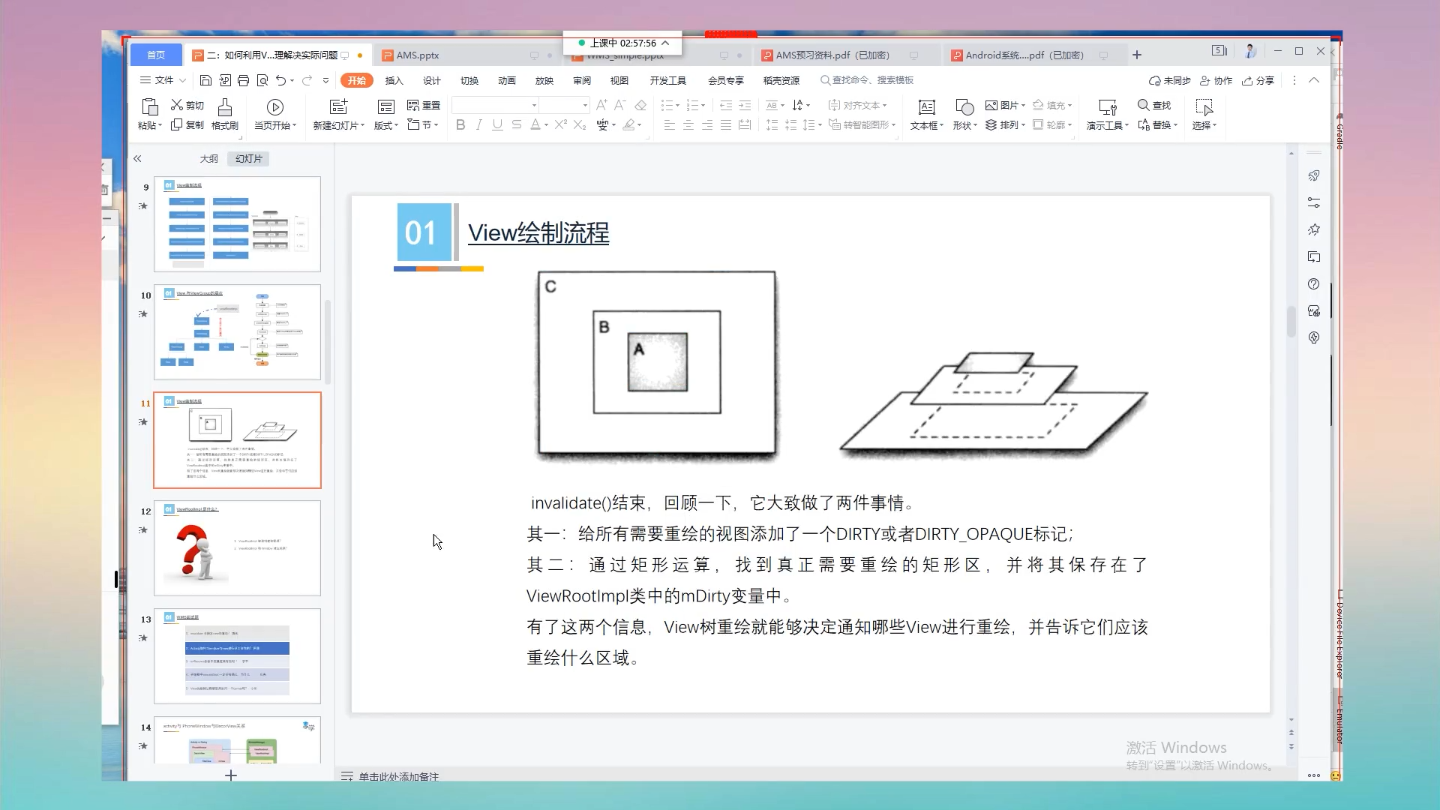Click the Print icon in quick toolbar
1440x810 pixels.
point(243,80)
